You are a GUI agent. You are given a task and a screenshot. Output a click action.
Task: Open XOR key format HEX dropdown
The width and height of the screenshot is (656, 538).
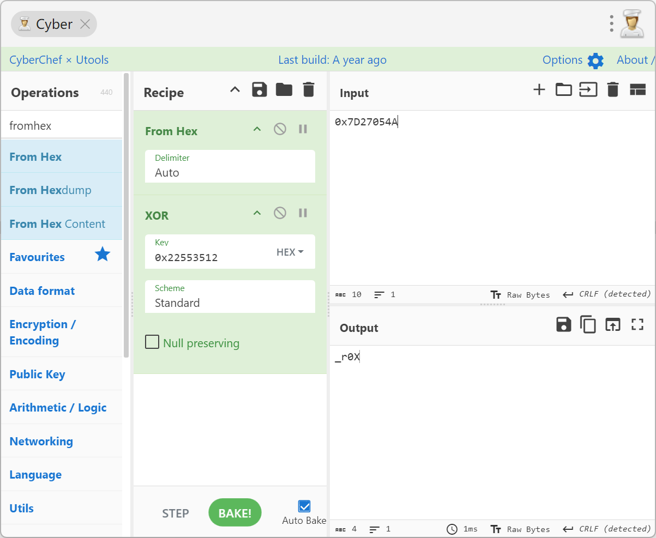tap(290, 252)
